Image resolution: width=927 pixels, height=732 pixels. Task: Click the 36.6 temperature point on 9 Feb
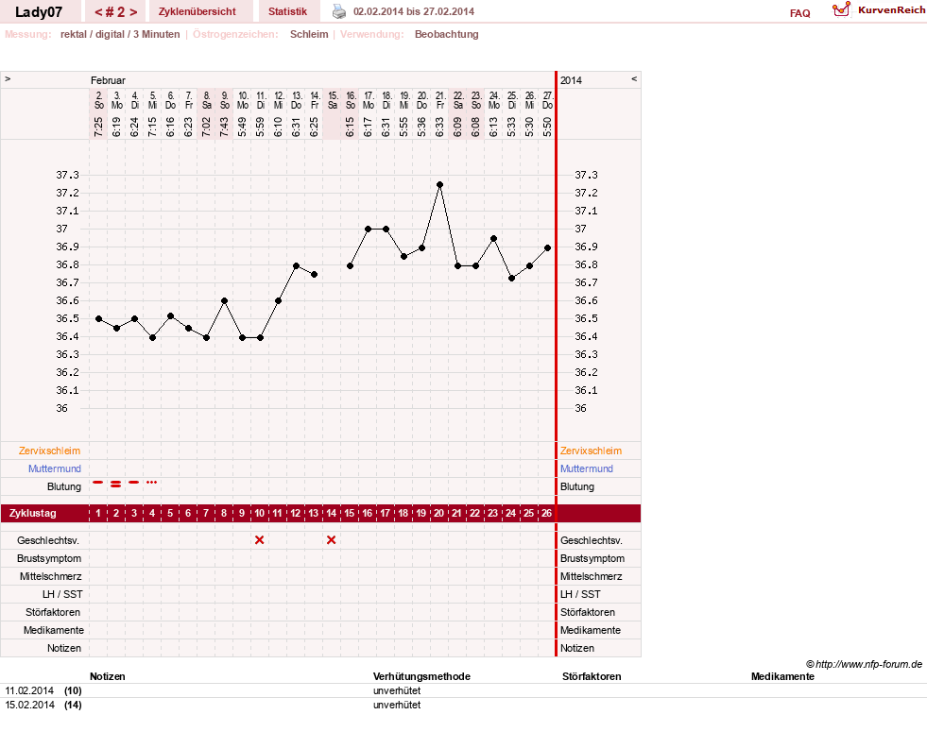point(224,301)
